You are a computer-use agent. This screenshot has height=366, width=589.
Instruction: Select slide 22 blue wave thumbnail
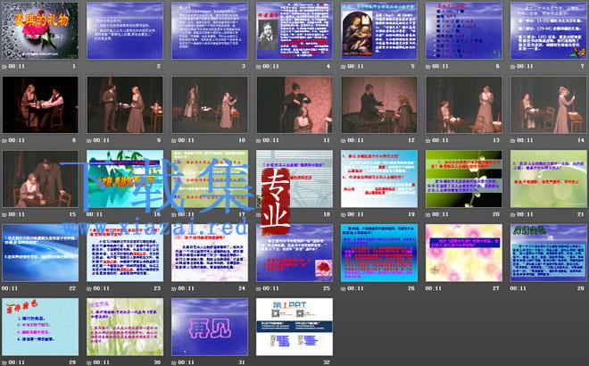click(40, 253)
